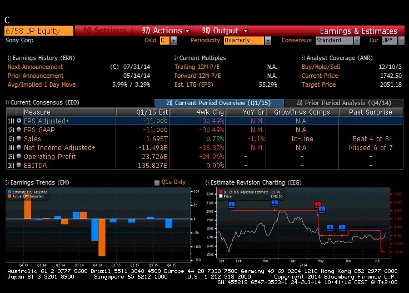The height and width of the screenshot is (293, 409).
Task: Click the orange Q4 14 actual EPS bar
Action: tap(102, 237)
